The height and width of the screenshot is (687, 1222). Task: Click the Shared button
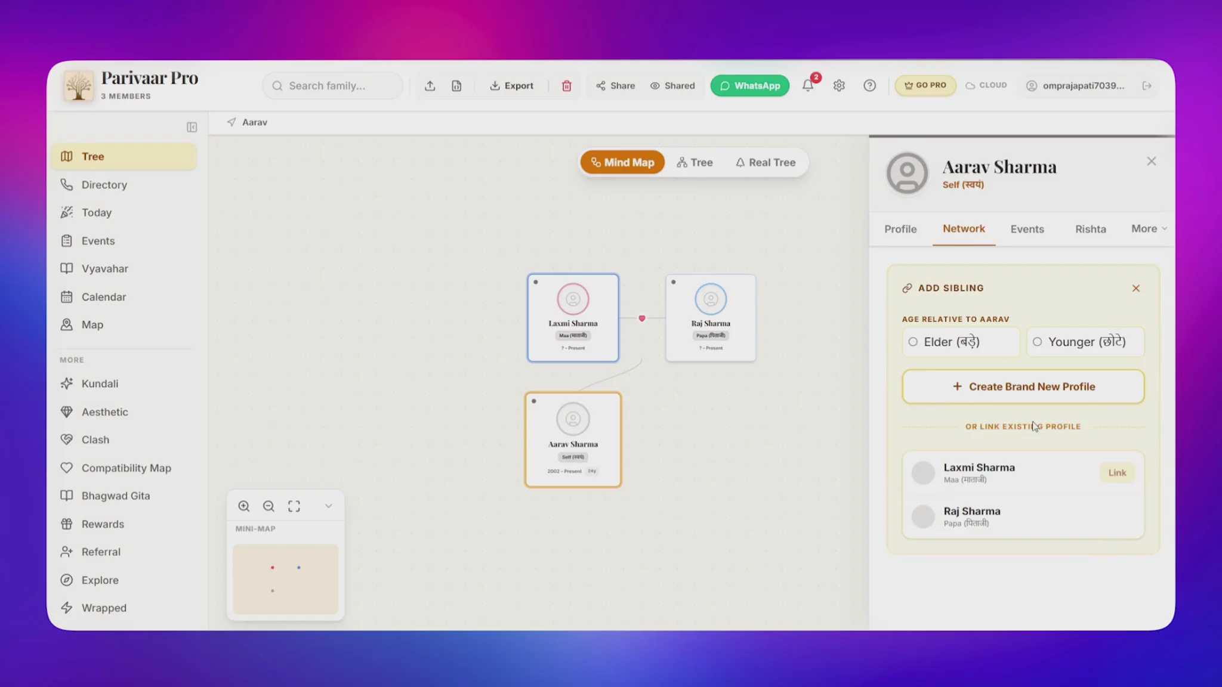click(672, 86)
